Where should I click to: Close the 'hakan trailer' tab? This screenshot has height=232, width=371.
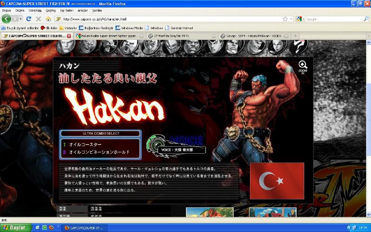point(141,36)
